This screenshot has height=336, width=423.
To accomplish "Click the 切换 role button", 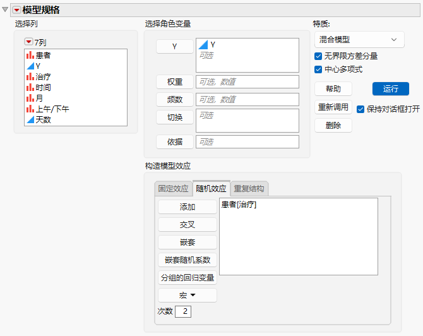I will [x=174, y=117].
